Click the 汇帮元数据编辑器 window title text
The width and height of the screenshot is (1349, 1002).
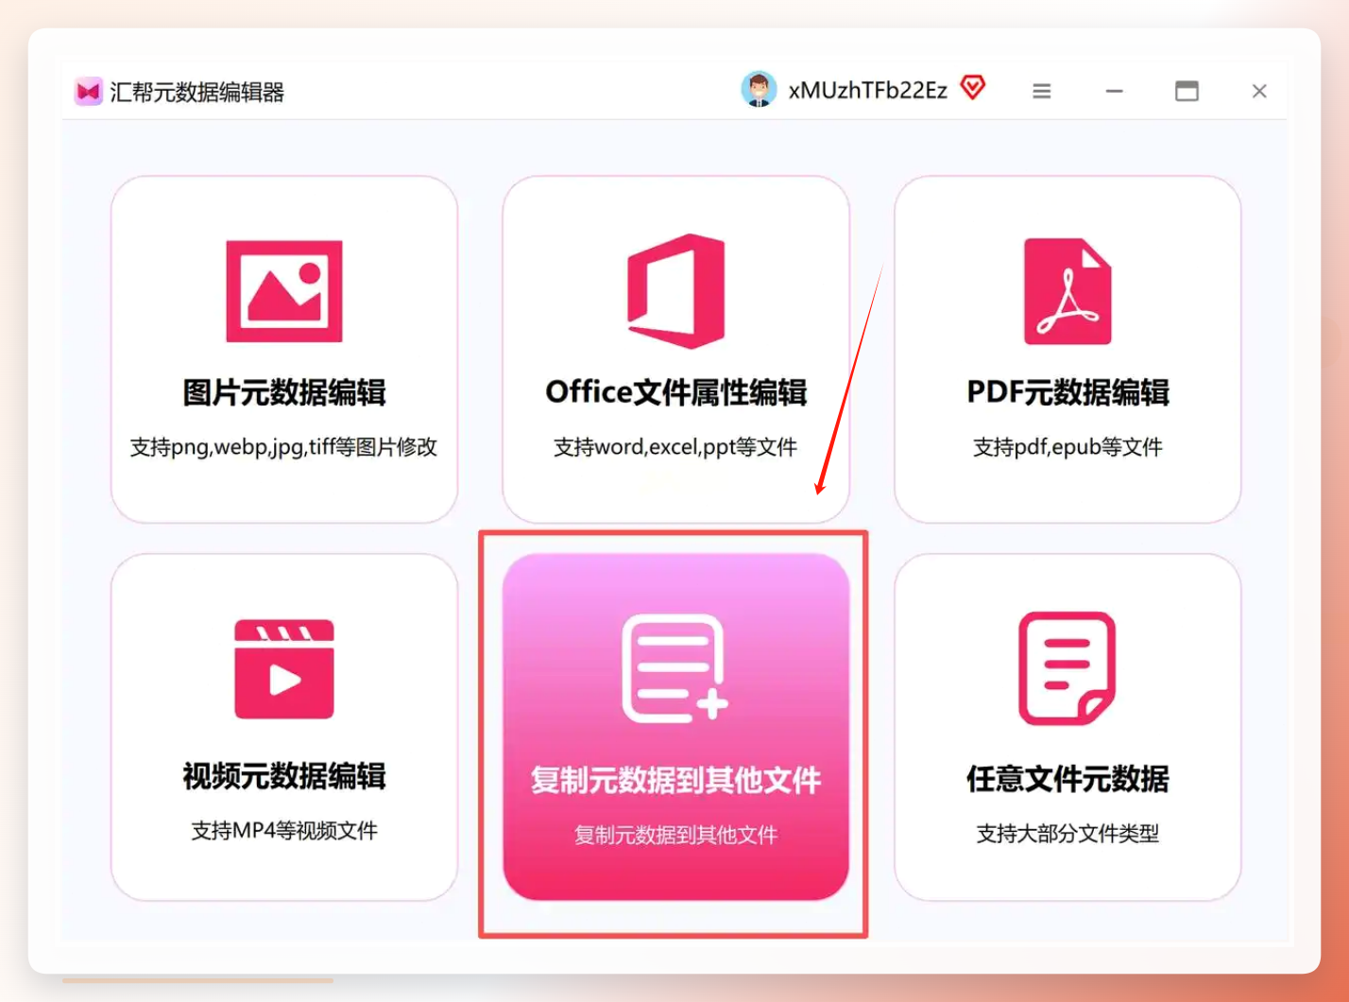pyautogui.click(x=197, y=92)
